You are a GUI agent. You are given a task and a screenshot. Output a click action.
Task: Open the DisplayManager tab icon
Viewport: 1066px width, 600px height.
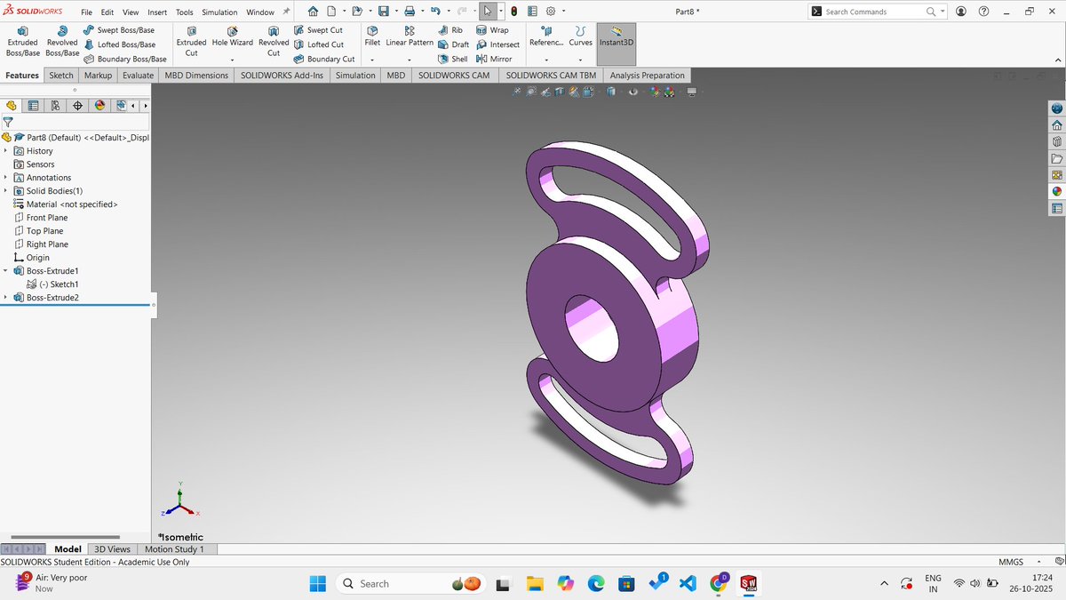(x=99, y=106)
